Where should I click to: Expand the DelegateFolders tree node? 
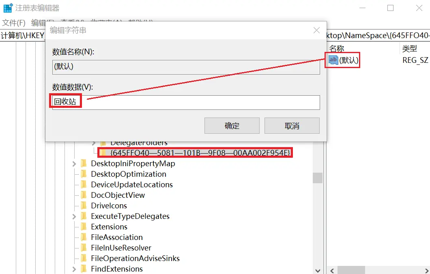click(94, 143)
